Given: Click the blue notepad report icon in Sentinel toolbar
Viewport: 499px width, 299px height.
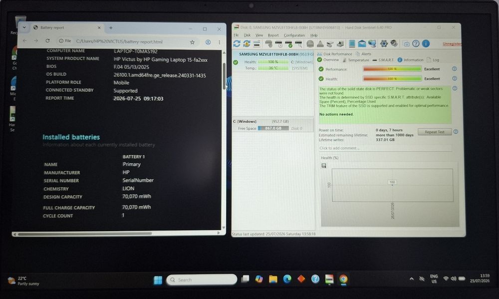Looking at the screenshot, I should [x=352, y=43].
